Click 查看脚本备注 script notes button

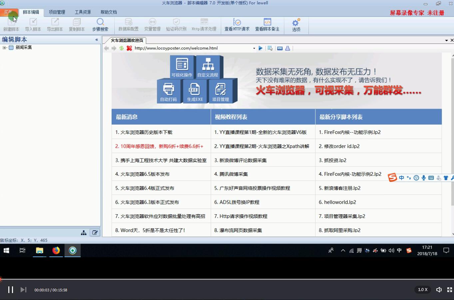point(267,25)
